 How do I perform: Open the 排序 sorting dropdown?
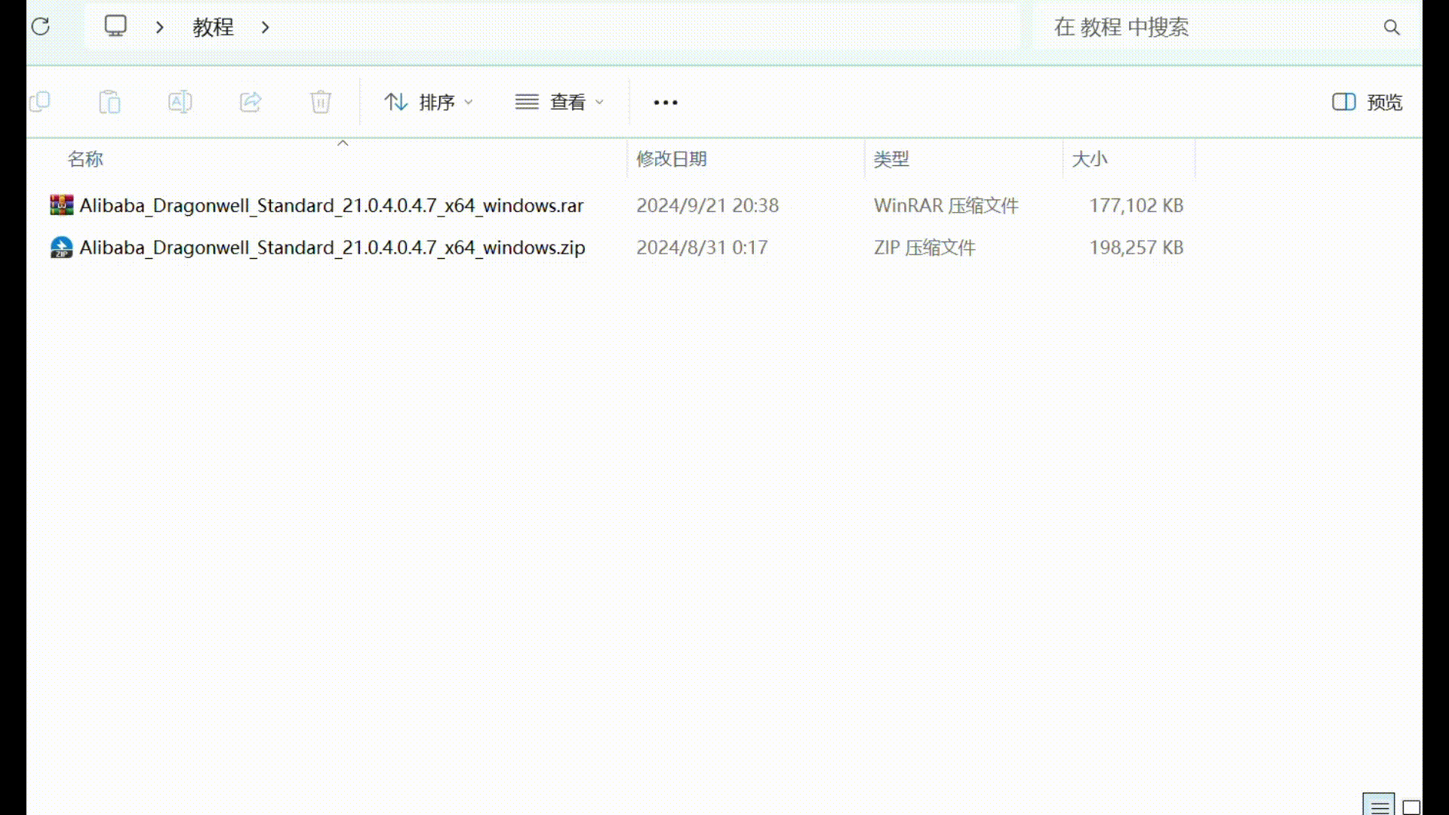pyautogui.click(x=427, y=102)
